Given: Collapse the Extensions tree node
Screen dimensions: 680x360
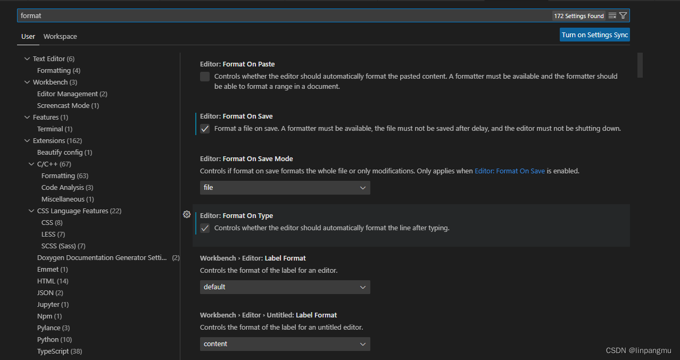Looking at the screenshot, I should click(28, 141).
